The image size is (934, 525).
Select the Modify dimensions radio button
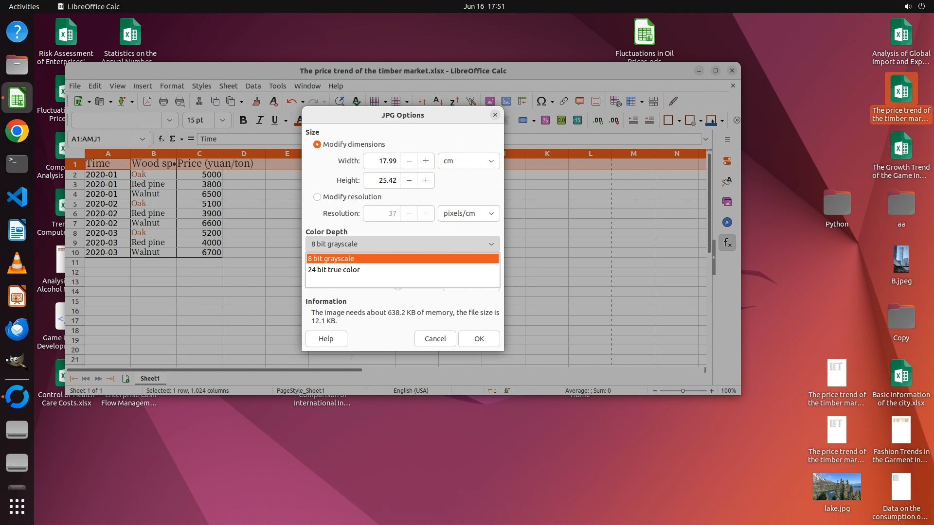point(317,144)
